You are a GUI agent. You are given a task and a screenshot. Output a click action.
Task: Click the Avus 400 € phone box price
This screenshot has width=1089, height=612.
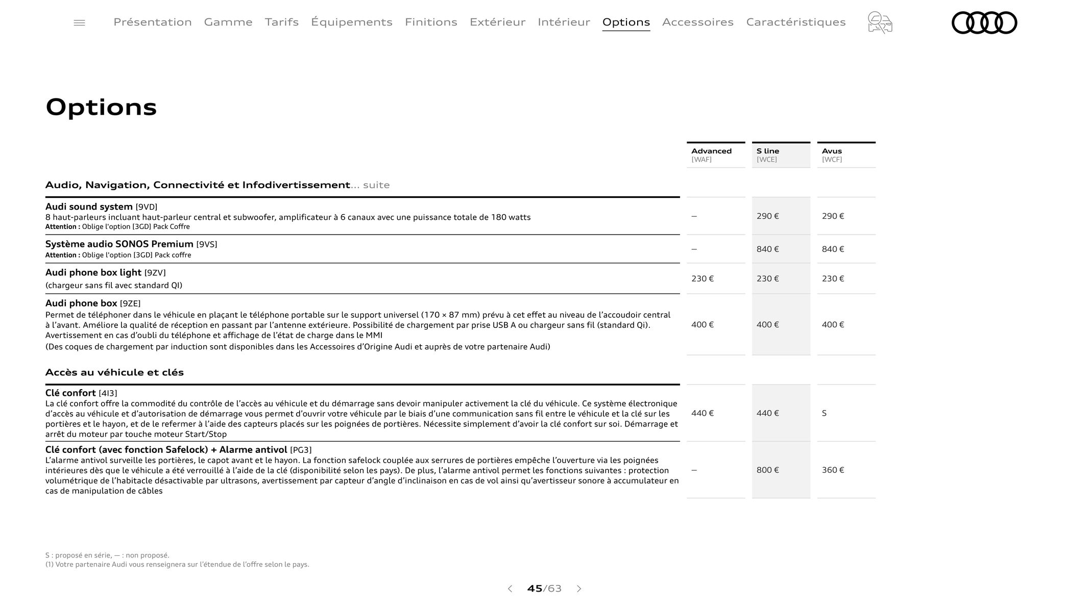(x=833, y=325)
